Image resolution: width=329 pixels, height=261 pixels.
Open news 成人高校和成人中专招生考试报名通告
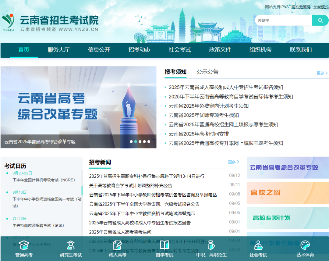pos(140,223)
